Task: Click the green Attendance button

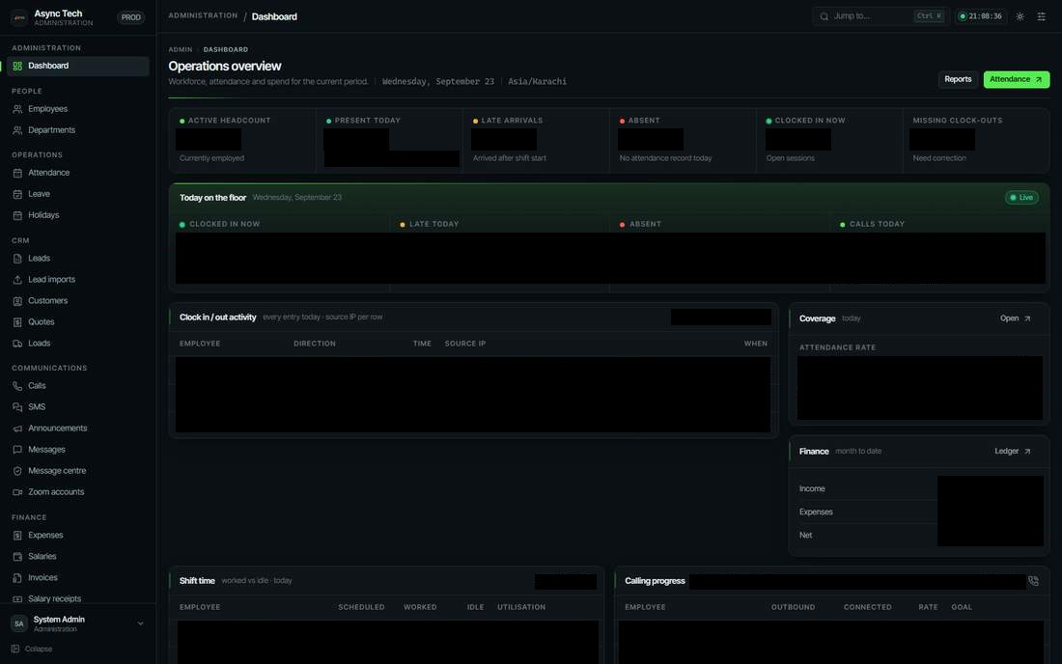Action: coord(1016,79)
